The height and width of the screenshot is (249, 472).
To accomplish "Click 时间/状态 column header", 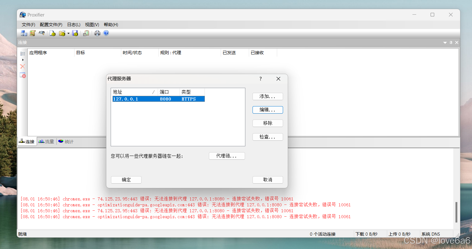I will click(x=140, y=53).
